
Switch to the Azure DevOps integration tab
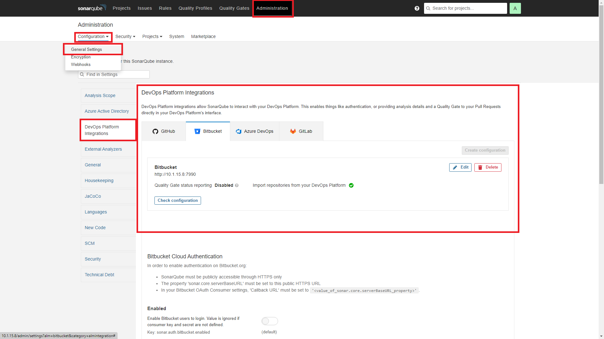click(255, 131)
